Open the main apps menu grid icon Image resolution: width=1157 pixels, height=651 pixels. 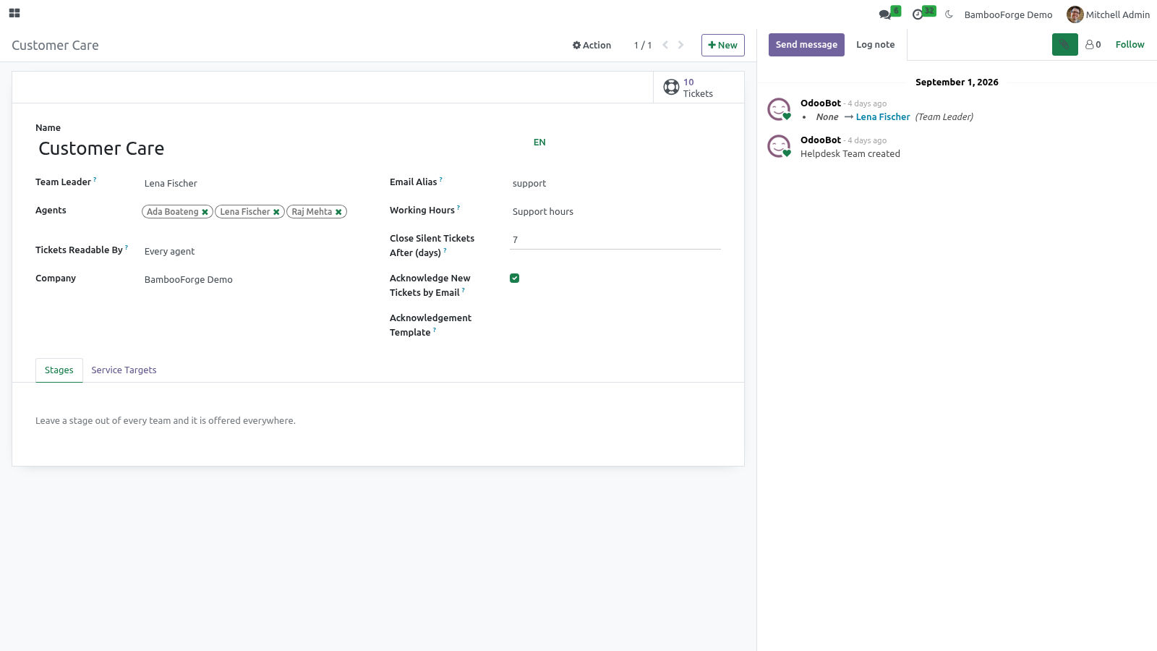coord(14,13)
